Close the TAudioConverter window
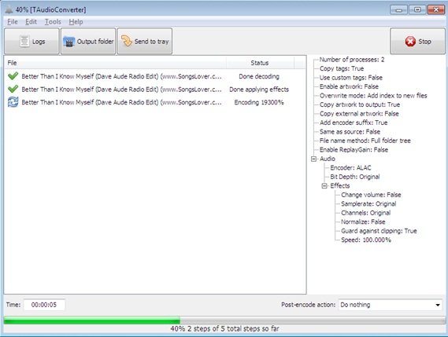 [435, 9]
